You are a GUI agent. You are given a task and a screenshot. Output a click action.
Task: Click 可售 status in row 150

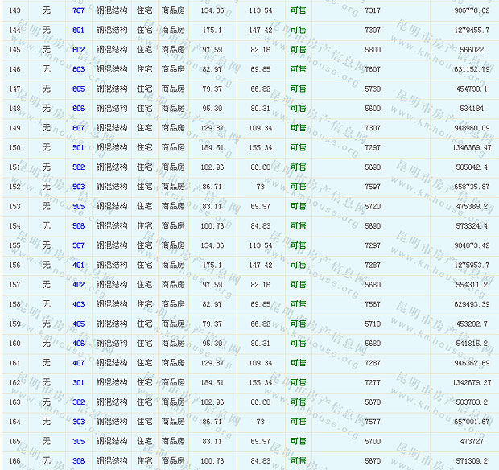298,147
